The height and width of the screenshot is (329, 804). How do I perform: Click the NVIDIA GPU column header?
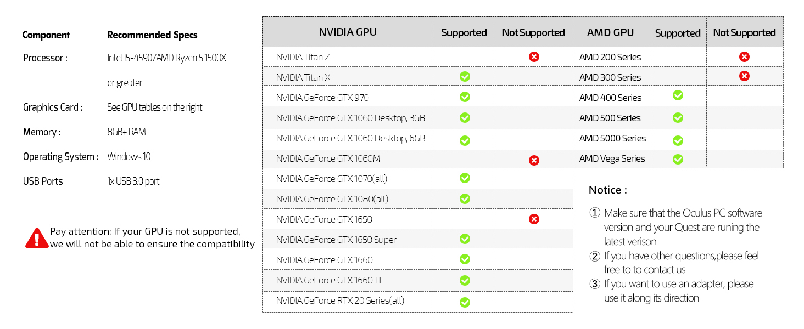(x=348, y=32)
